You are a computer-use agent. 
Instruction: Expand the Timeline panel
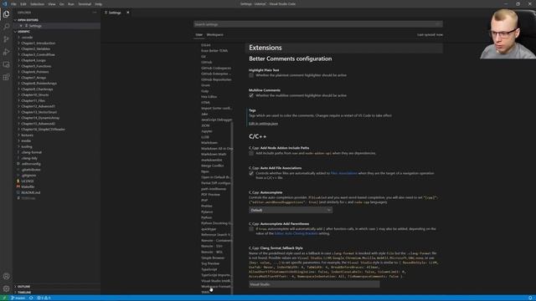pyautogui.click(x=24, y=293)
